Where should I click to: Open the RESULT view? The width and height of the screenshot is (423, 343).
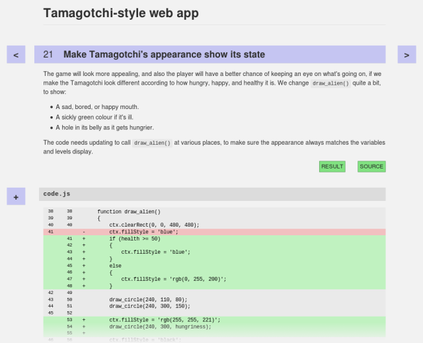(332, 167)
